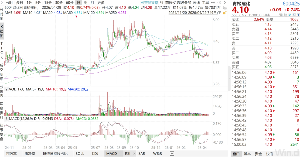Click the MACD indicator help question mark
The image size is (300, 157).
(x=6, y=119)
